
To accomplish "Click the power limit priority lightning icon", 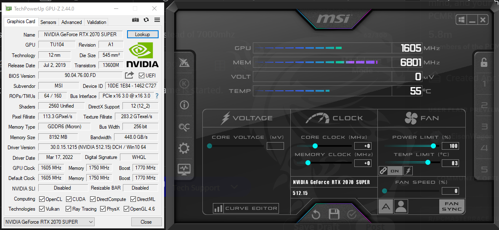I will coord(408,171).
